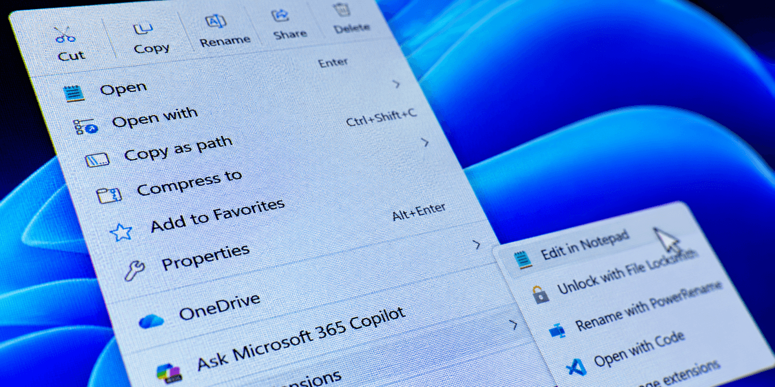
Task: Click the Alt+Enter shortcut hint
Action: coord(418,212)
